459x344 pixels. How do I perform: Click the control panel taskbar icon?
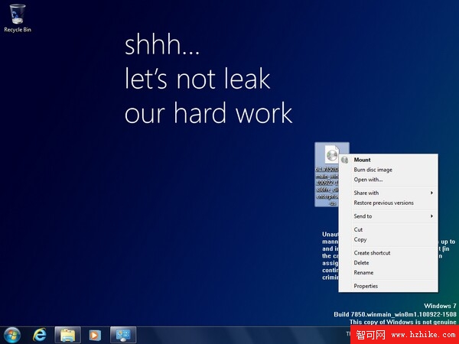point(123,336)
